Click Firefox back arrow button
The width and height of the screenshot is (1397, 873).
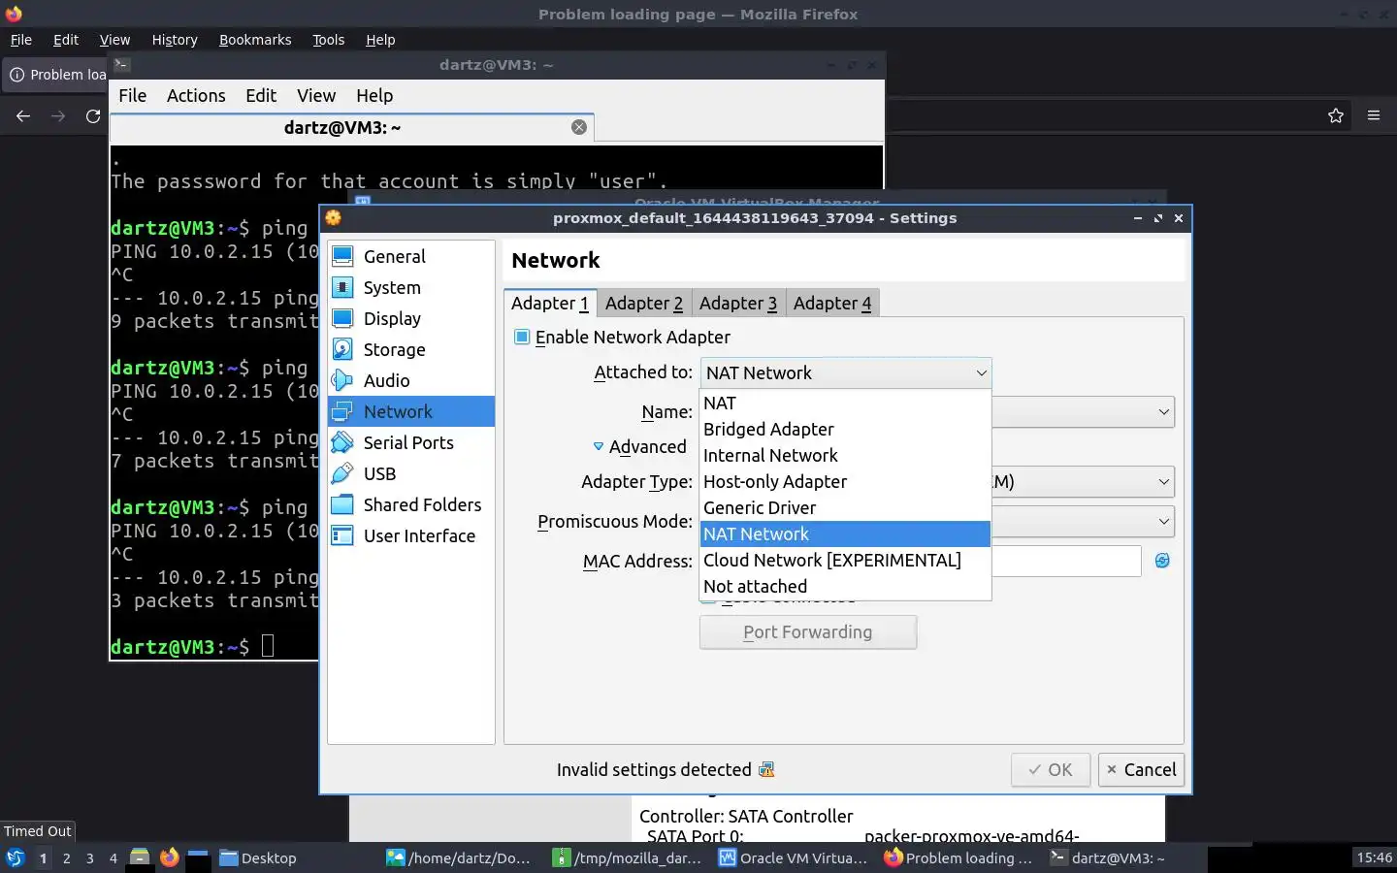(23, 115)
